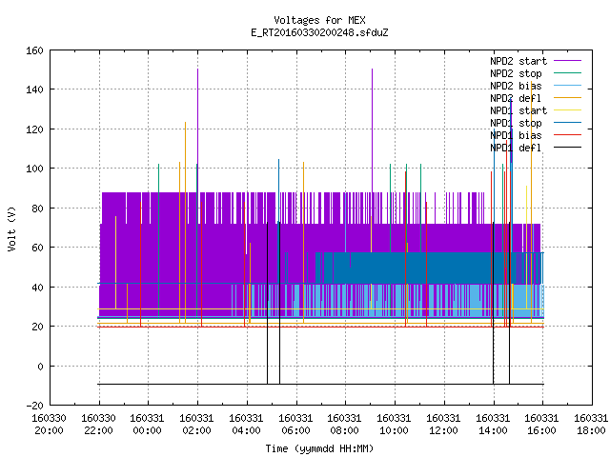Screen dimensions: 610x457
Task: Select the E_RT20160330200248.sfduZ filename subtitle
Action: 319,32
